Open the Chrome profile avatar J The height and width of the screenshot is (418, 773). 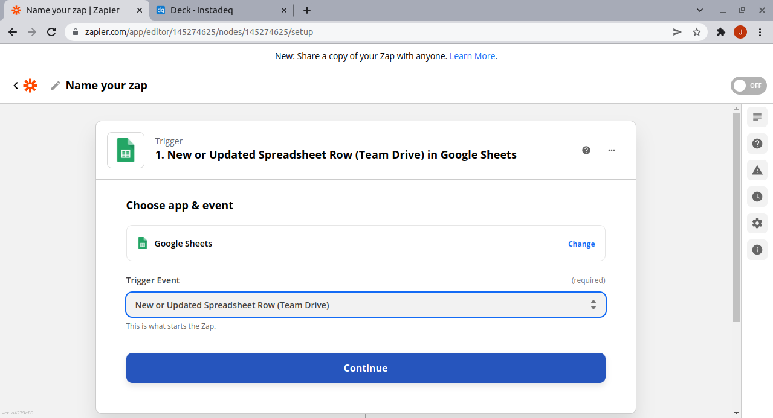tap(740, 32)
